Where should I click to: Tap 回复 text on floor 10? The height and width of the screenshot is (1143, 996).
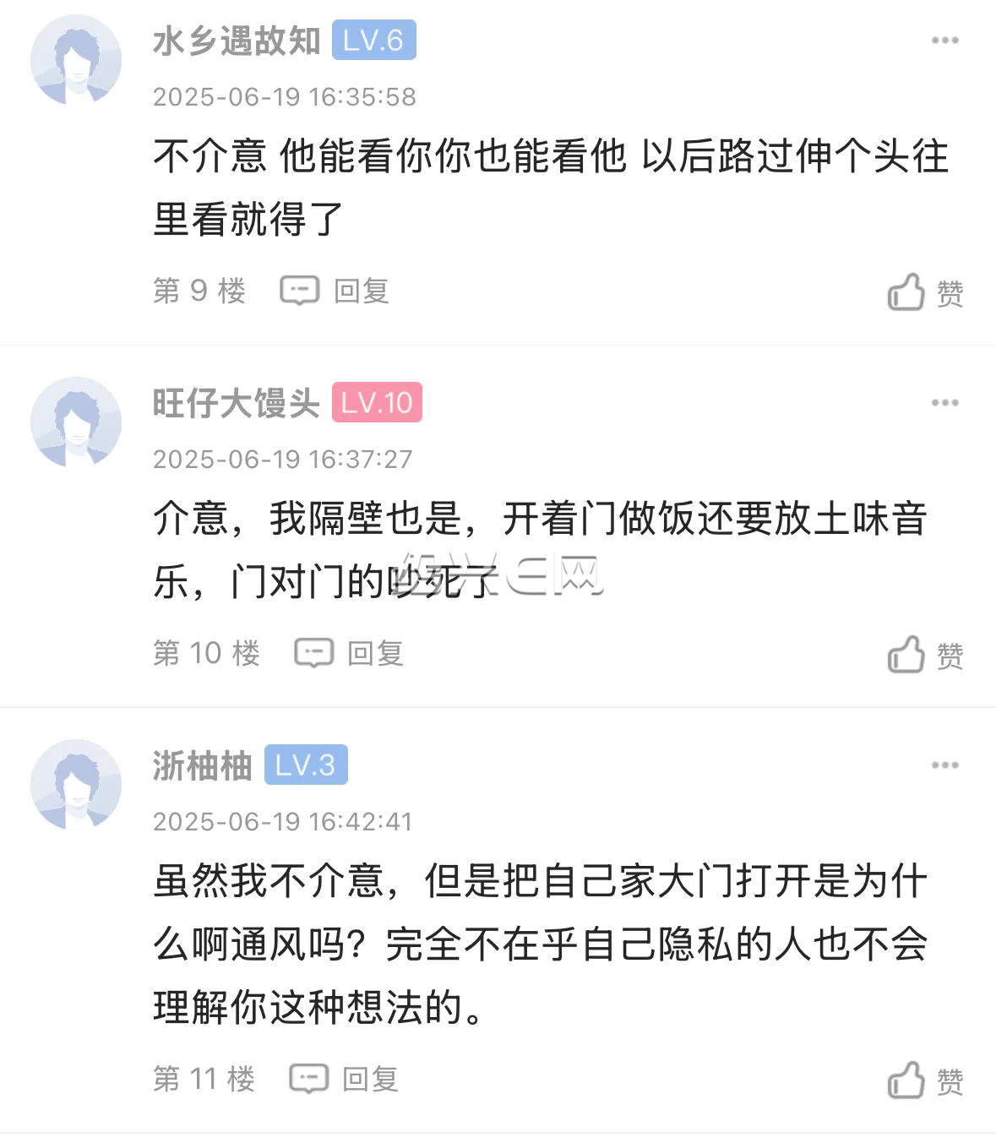point(375,653)
